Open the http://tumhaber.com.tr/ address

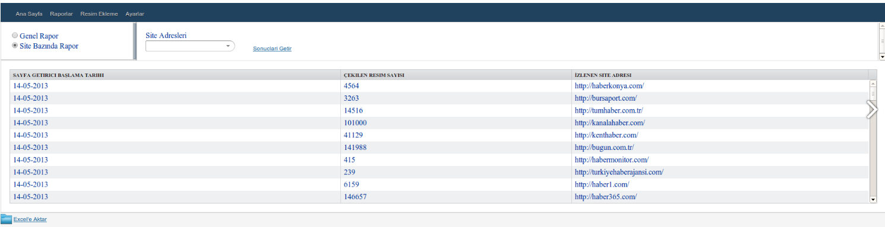pyautogui.click(x=609, y=111)
